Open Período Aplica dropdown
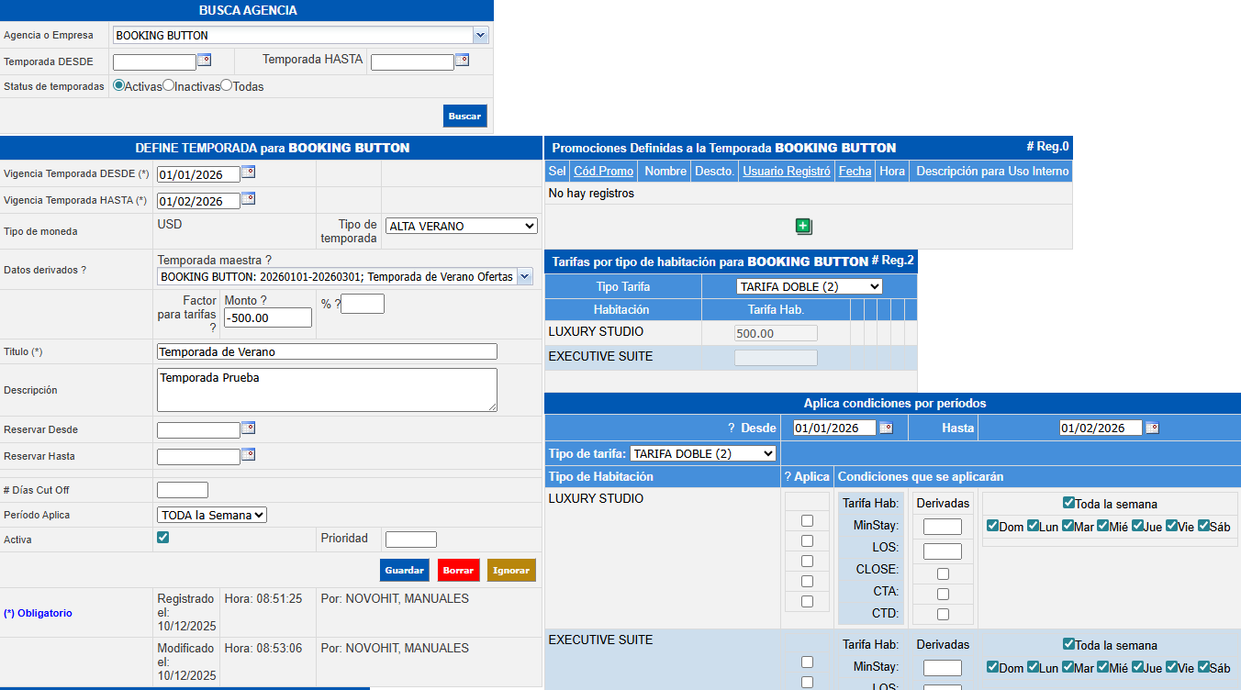Viewport: 1241px width, 690px height. pyautogui.click(x=211, y=515)
